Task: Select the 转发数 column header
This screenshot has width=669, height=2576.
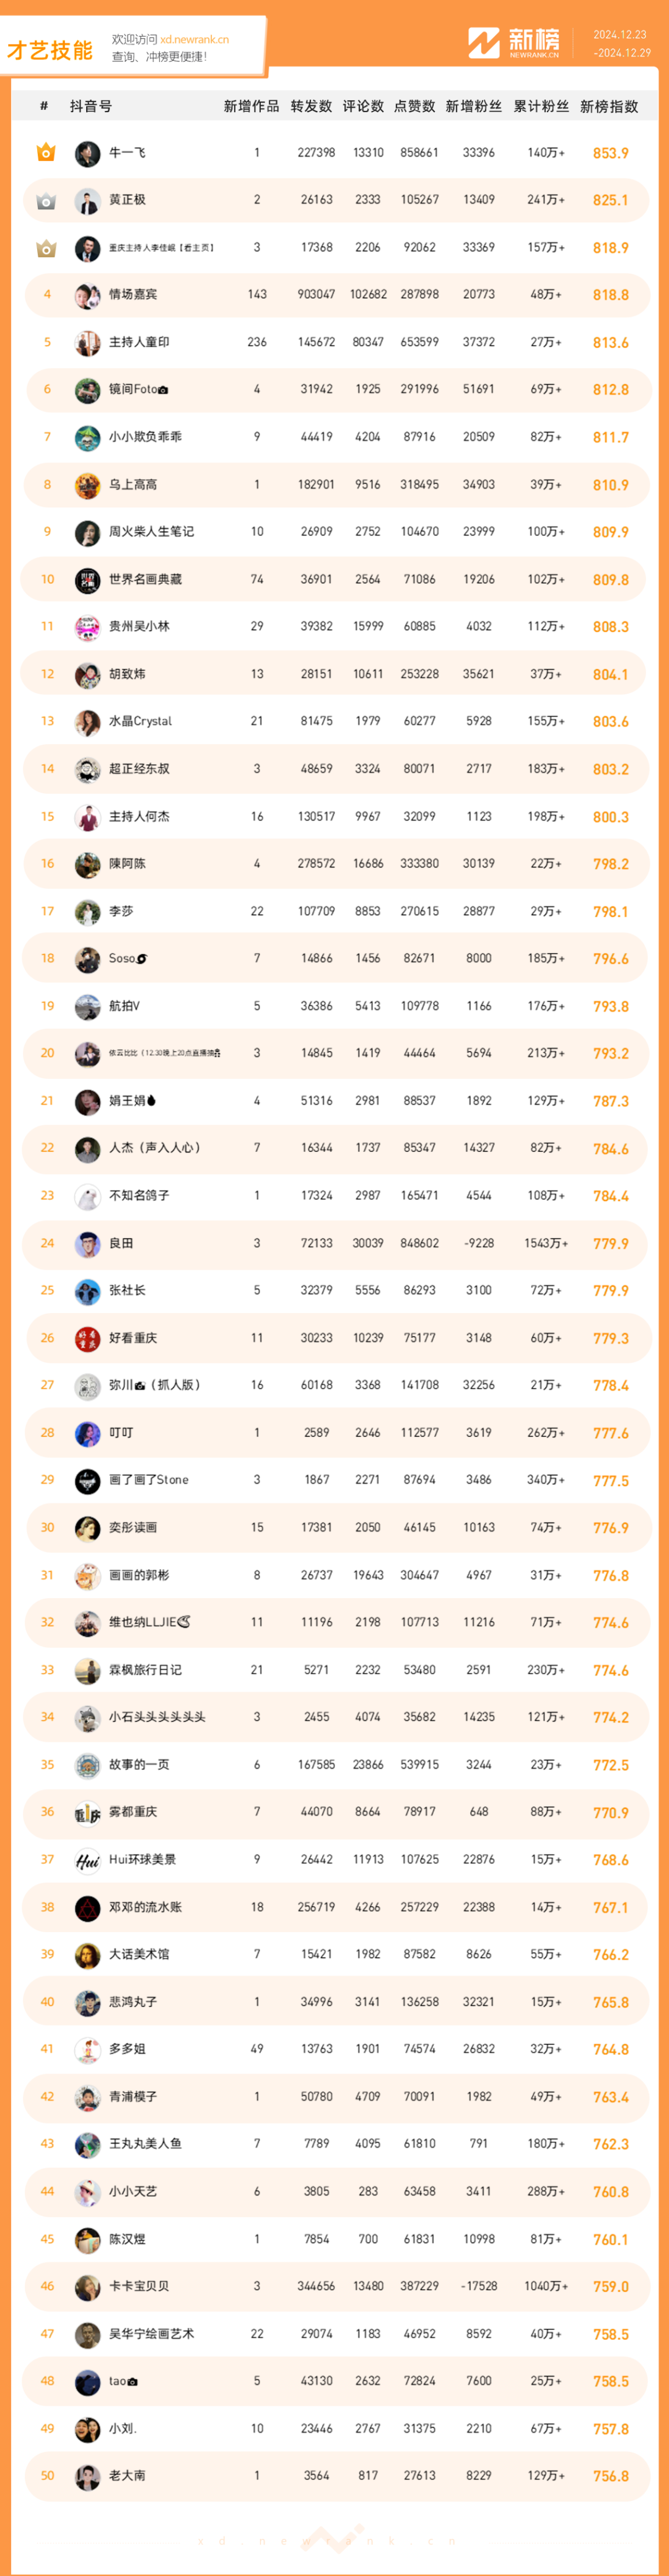Action: click(311, 106)
